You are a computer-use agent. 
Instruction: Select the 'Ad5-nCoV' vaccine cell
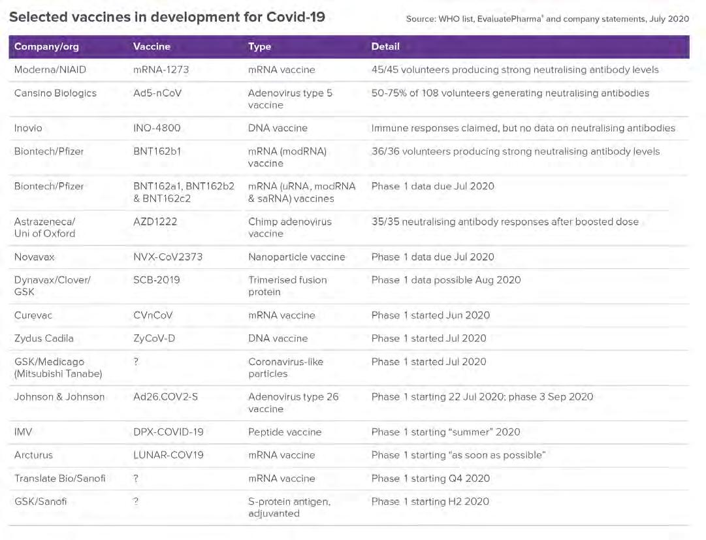coord(157,93)
